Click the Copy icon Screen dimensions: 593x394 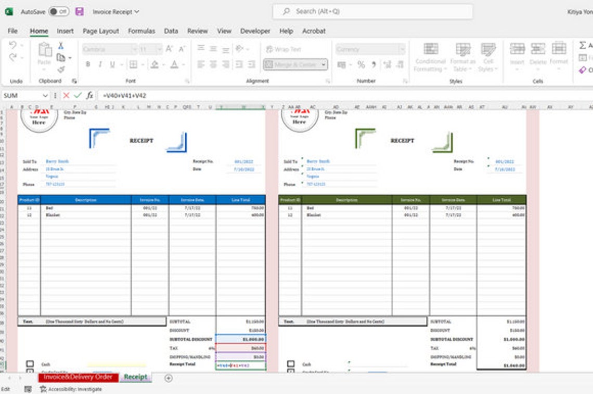coord(60,58)
